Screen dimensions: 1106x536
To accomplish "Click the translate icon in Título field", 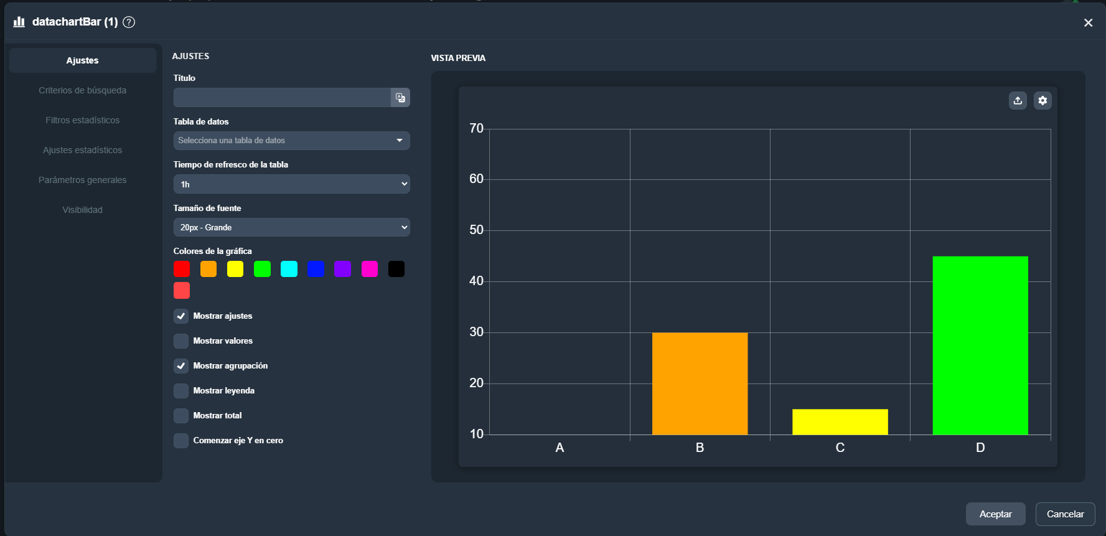I will click(x=400, y=98).
